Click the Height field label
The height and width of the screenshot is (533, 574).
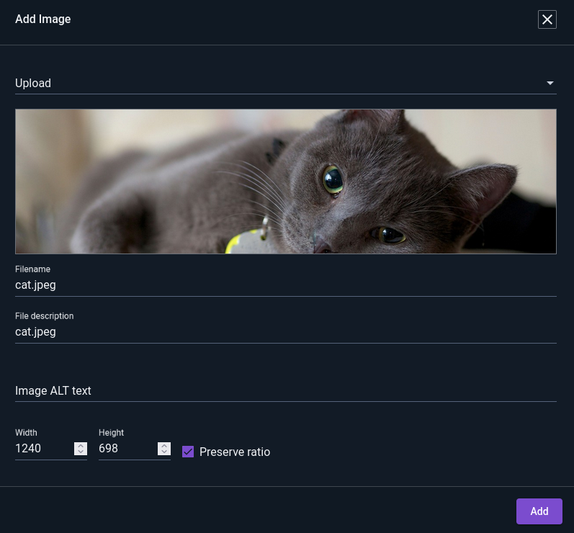[112, 433]
